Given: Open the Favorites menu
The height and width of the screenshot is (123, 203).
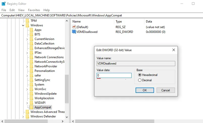Looking at the screenshot, I should point(34,10).
